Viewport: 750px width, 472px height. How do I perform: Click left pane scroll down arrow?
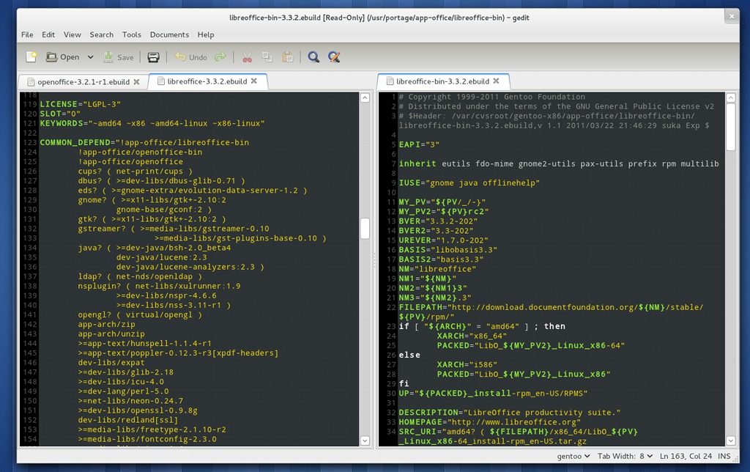click(x=365, y=440)
